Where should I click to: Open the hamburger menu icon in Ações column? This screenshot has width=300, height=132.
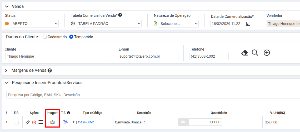tap(41, 122)
